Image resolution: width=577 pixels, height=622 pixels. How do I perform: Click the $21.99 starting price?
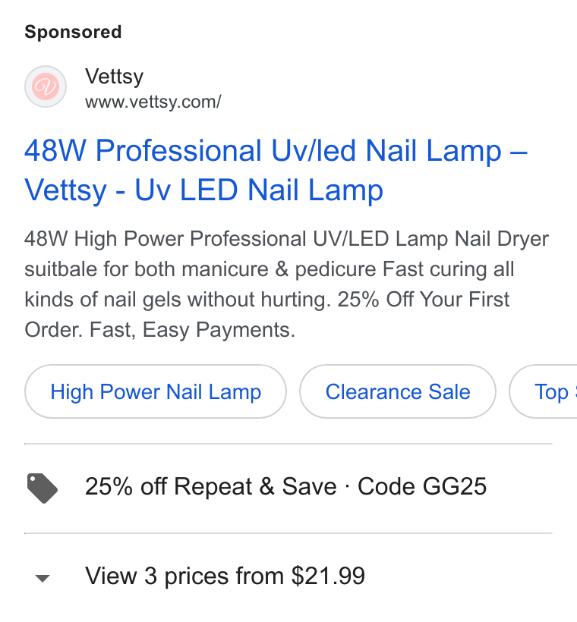tap(328, 576)
